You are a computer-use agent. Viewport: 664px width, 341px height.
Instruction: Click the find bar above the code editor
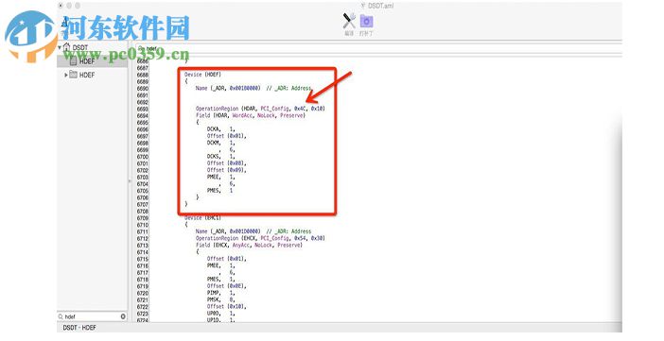(376, 49)
